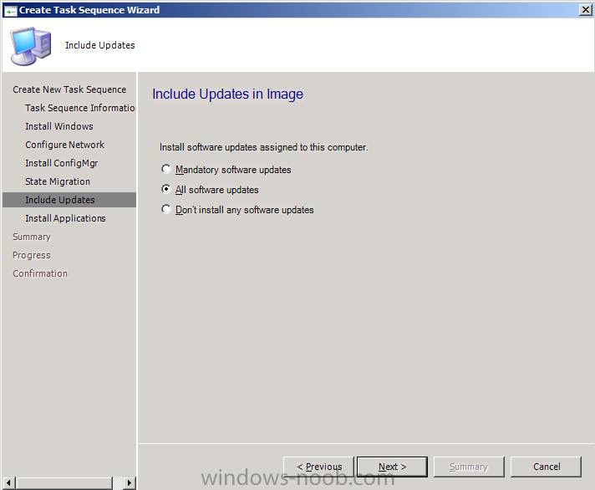Image resolution: width=595 pixels, height=490 pixels.
Task: Select Confirmation in the sidebar
Action: 40,273
